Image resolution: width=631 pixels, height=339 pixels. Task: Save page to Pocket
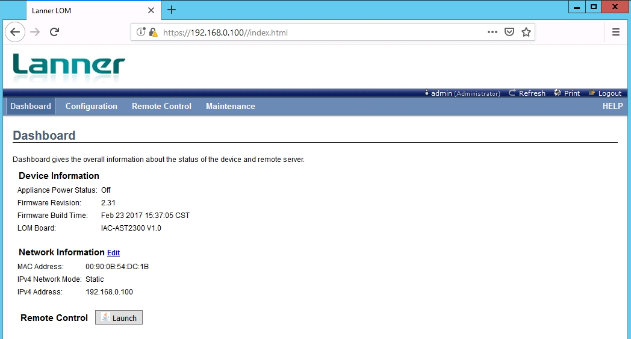pos(509,32)
